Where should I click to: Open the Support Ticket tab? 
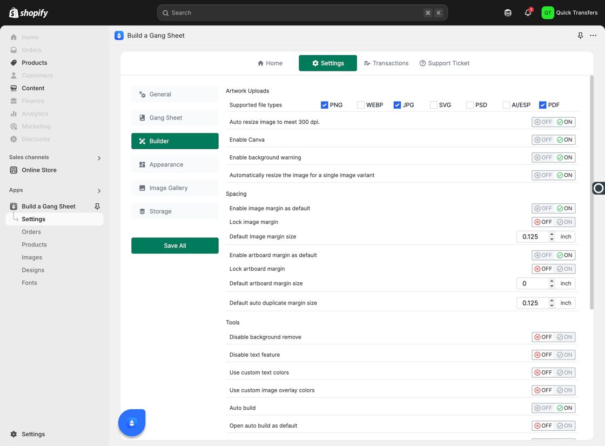pyautogui.click(x=445, y=63)
